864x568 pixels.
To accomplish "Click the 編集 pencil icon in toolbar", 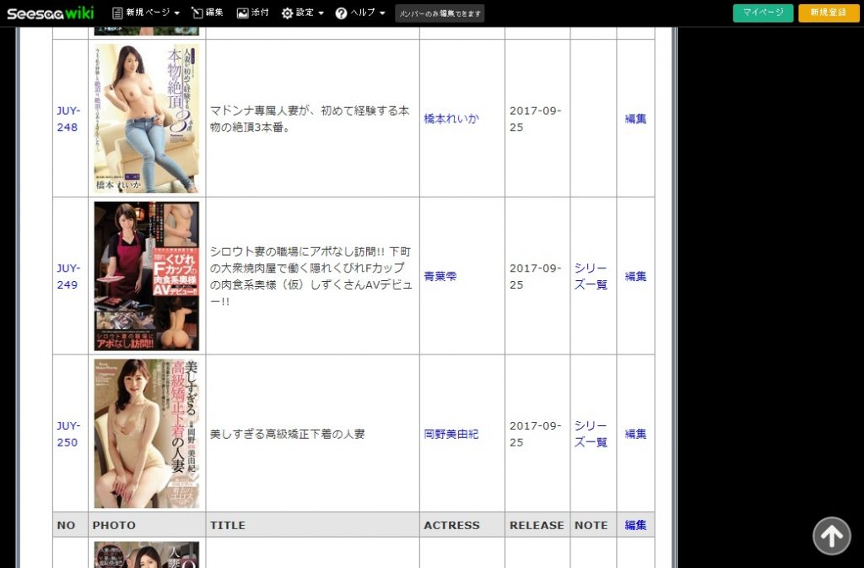I will pyautogui.click(x=197, y=13).
